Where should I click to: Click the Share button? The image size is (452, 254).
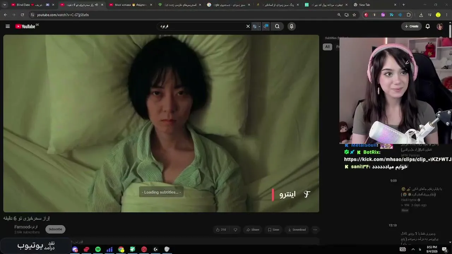click(x=253, y=230)
